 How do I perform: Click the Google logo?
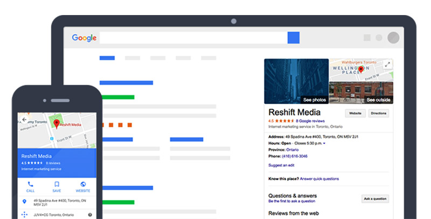point(84,38)
